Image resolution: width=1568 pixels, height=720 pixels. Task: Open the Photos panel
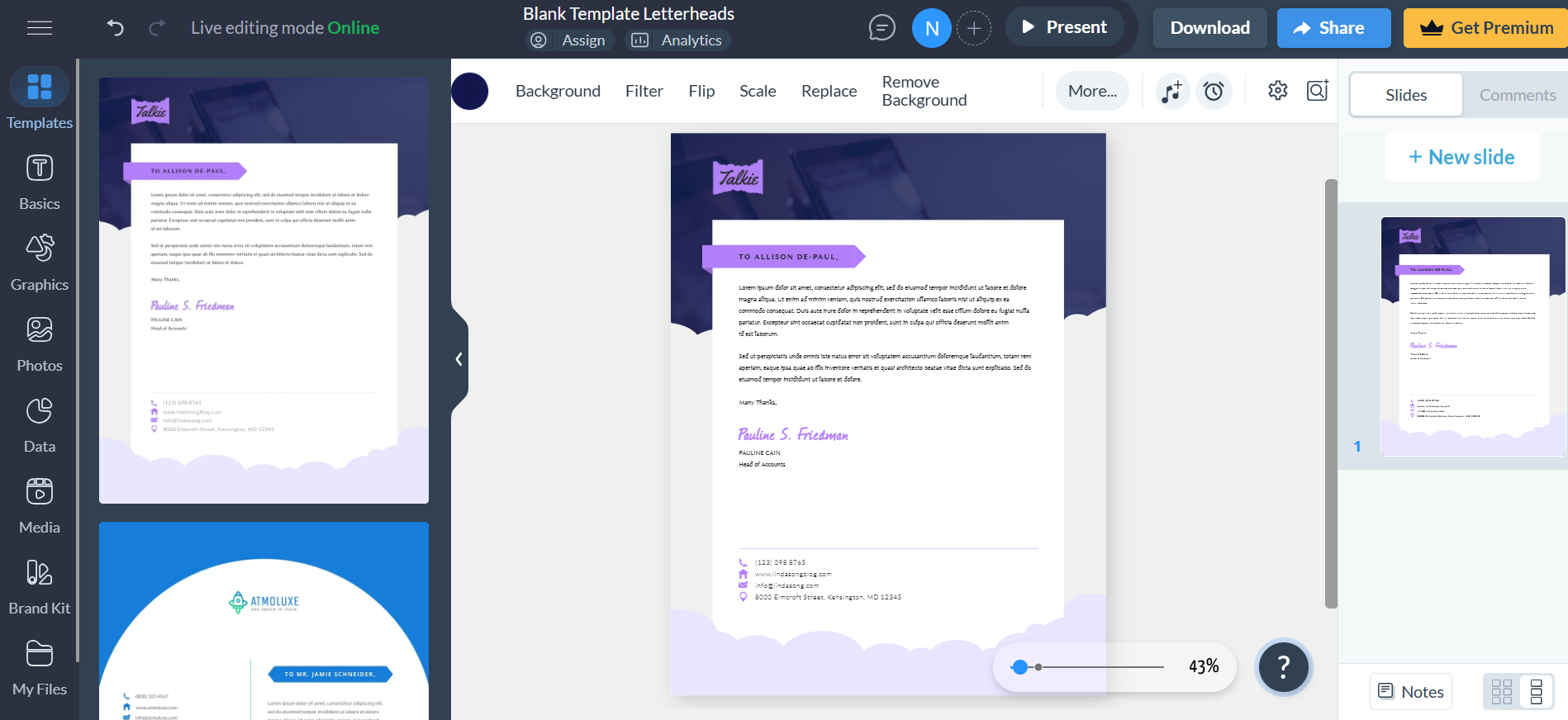40,343
